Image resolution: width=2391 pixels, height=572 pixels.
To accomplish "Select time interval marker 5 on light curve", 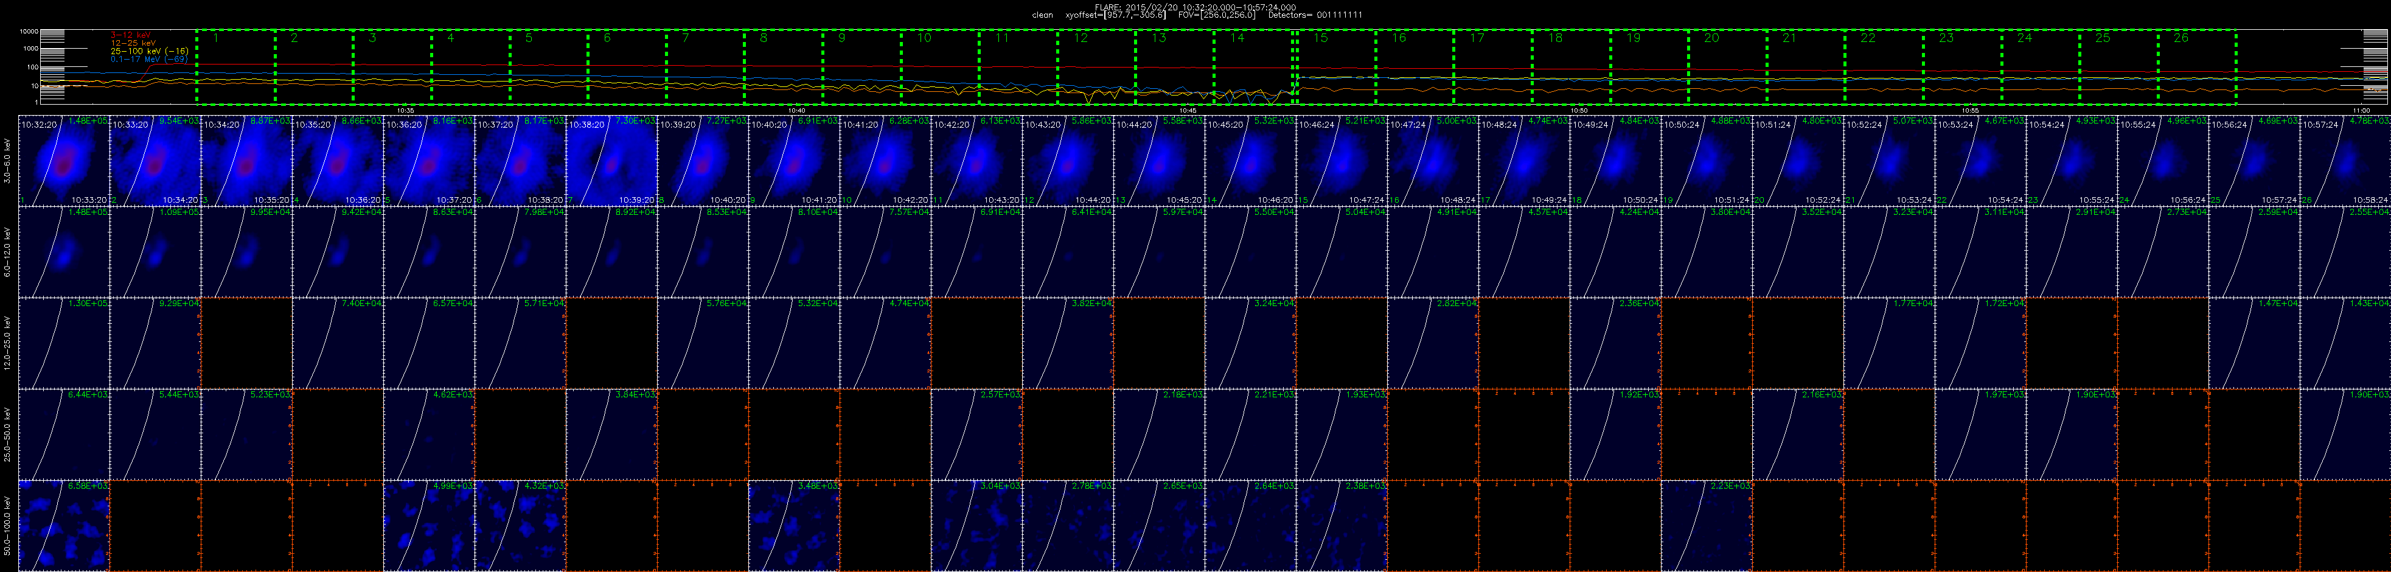I will point(529,38).
